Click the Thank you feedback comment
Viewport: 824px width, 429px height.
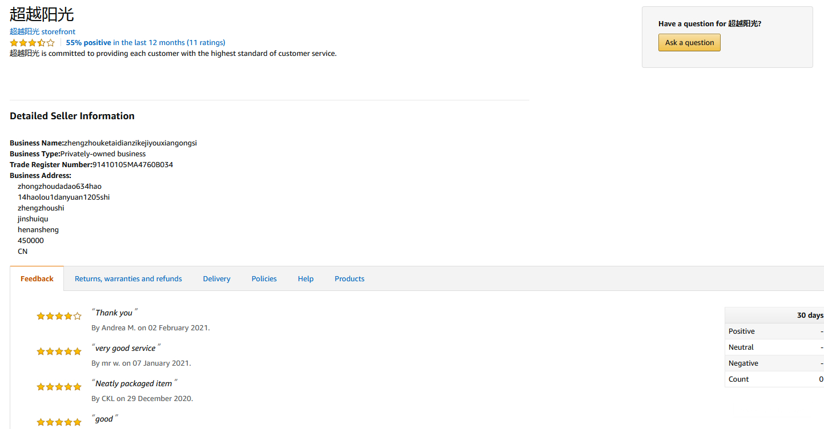pyautogui.click(x=114, y=313)
